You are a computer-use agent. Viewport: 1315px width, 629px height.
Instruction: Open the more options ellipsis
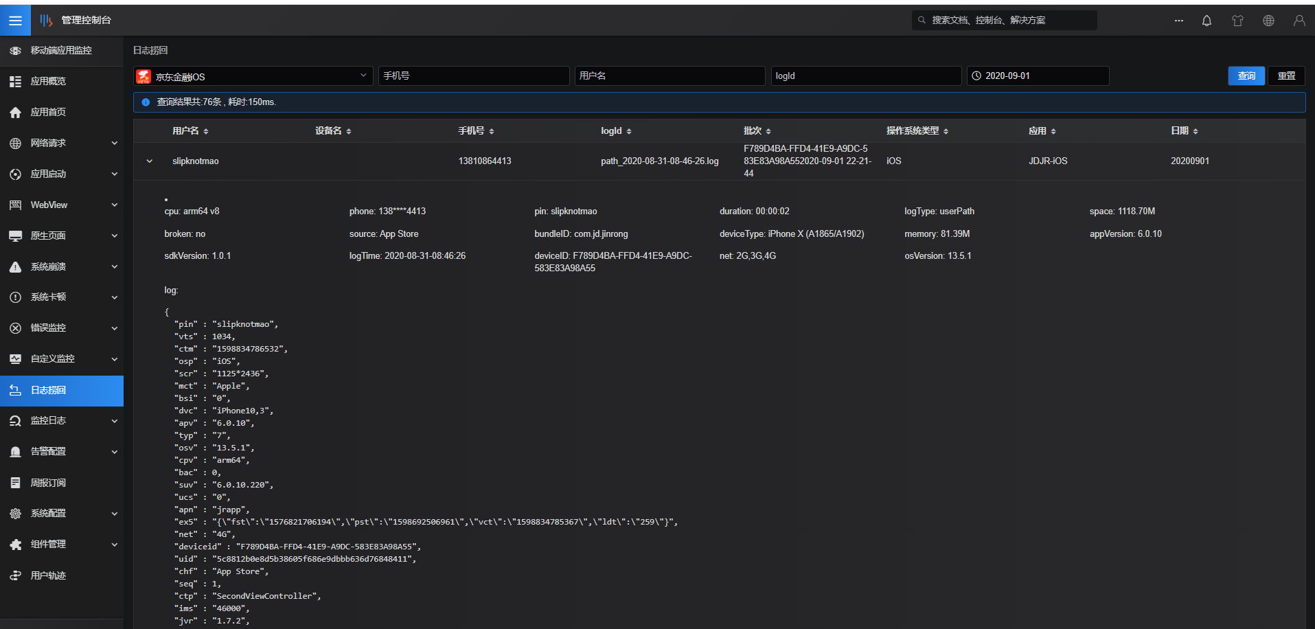(x=1178, y=21)
